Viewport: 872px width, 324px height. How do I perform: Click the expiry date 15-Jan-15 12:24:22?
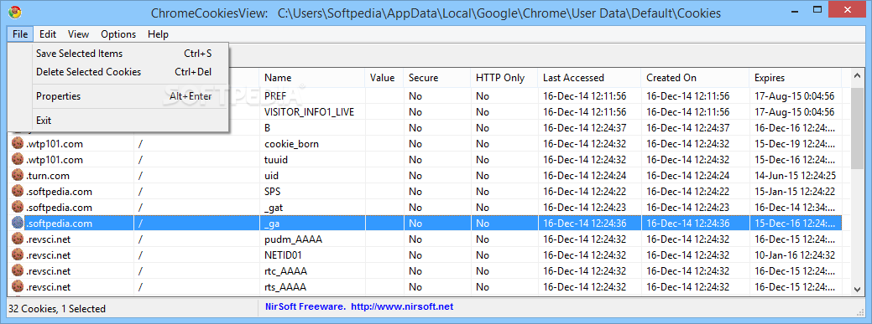(795, 192)
